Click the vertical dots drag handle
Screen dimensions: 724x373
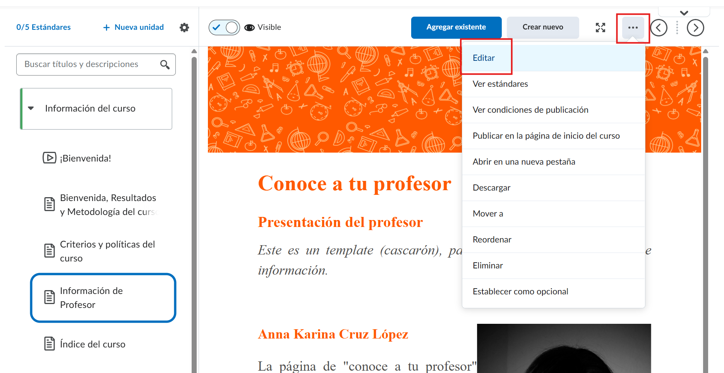[677, 28]
